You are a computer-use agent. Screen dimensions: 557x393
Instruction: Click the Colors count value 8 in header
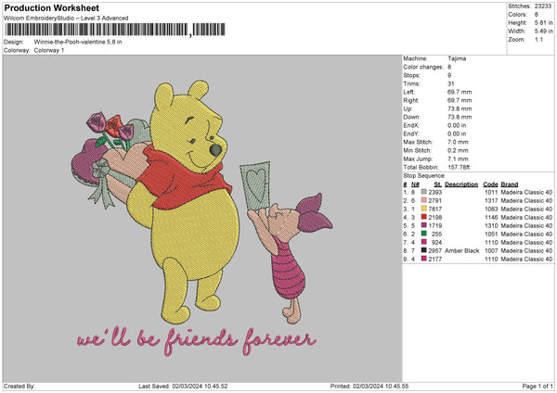536,15
